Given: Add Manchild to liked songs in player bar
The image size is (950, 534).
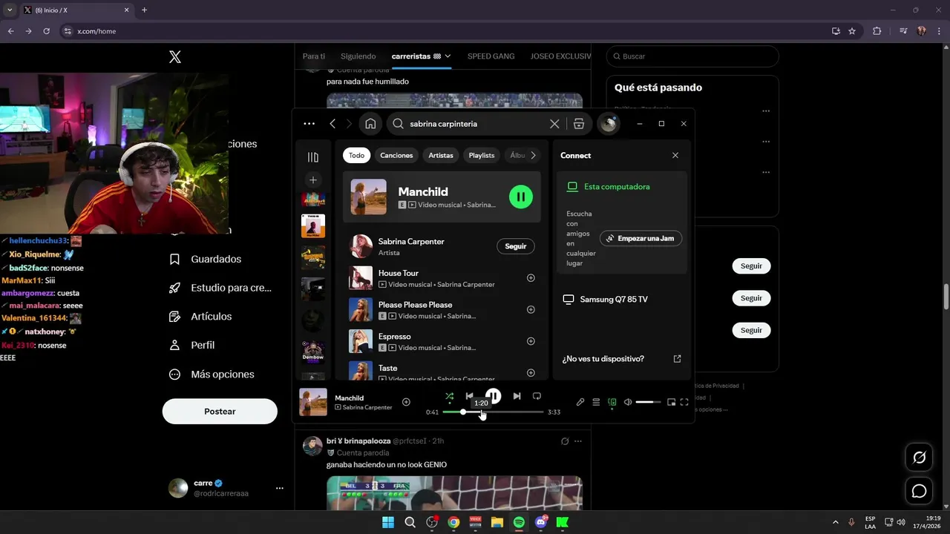Looking at the screenshot, I should click(406, 402).
